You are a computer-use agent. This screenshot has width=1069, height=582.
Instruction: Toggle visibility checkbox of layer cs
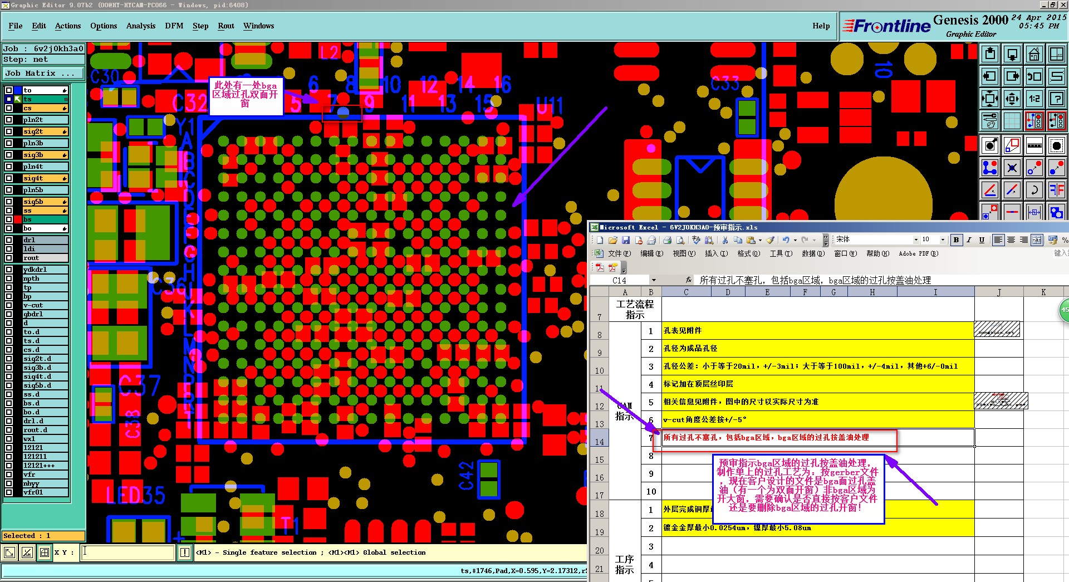(x=9, y=108)
